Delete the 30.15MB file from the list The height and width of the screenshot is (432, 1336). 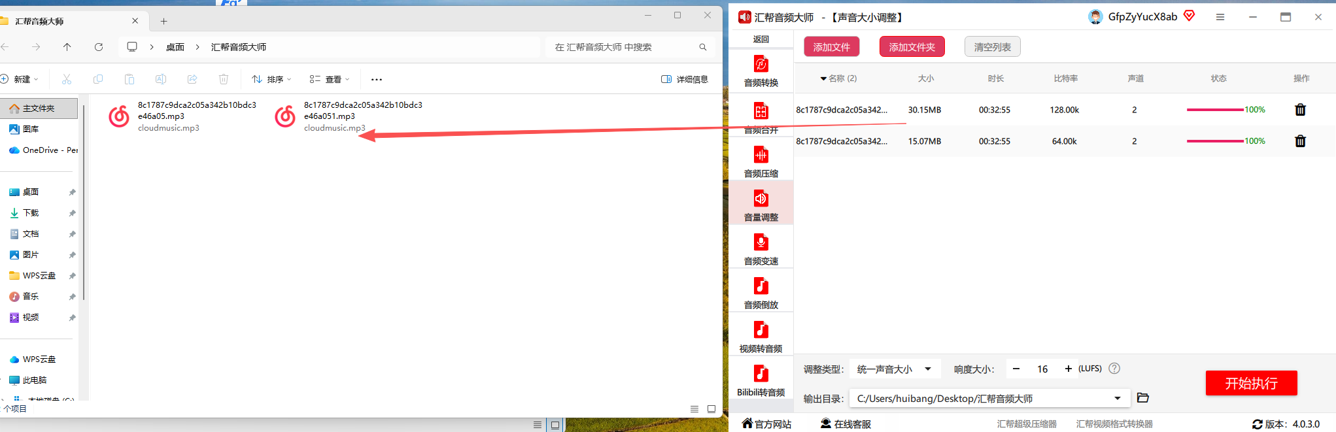pos(1300,110)
